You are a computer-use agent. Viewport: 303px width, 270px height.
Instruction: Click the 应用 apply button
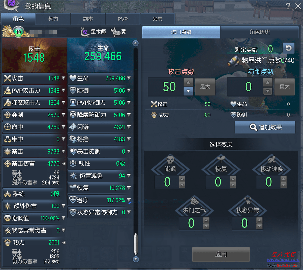(x=221, y=254)
